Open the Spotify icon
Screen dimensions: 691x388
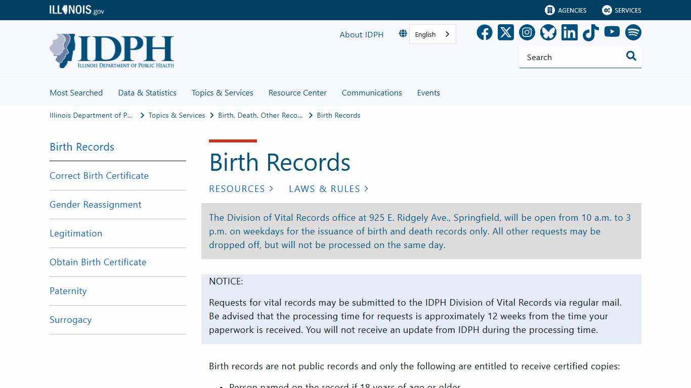(633, 32)
